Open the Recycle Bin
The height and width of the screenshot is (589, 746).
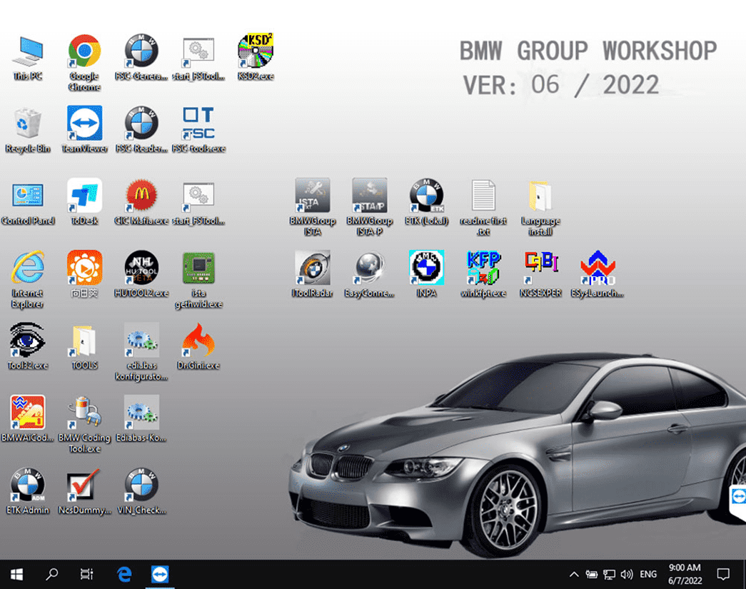coord(28,130)
